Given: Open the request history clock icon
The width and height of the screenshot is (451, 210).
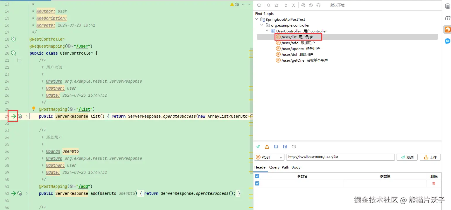Looking at the screenshot, I should tap(294, 147).
